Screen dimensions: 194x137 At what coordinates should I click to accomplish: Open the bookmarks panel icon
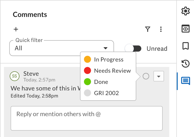(x=185, y=46)
